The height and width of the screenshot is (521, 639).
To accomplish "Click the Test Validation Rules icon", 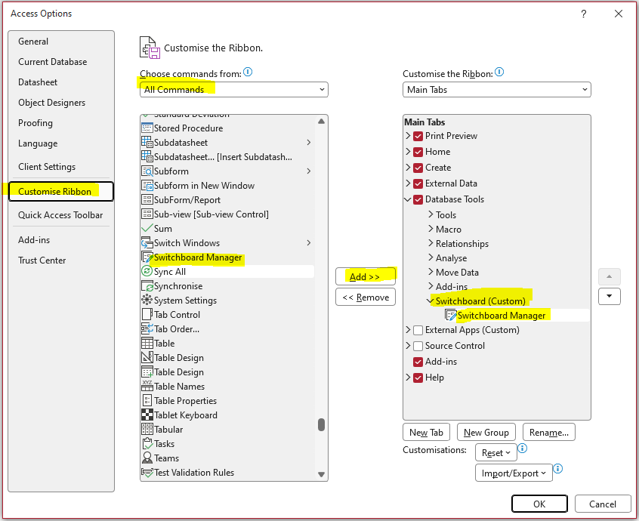I will [147, 472].
